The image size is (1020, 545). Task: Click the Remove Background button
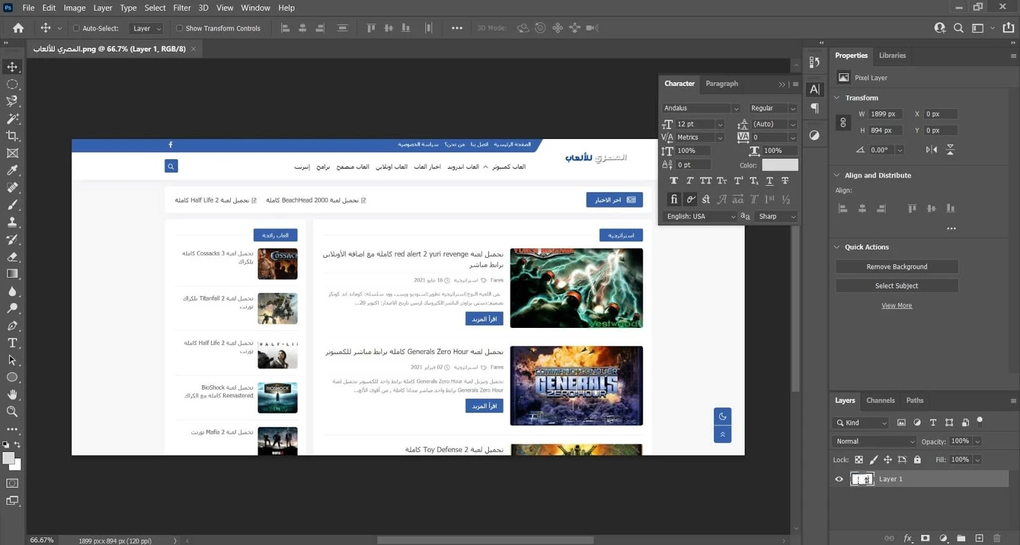[x=897, y=267]
